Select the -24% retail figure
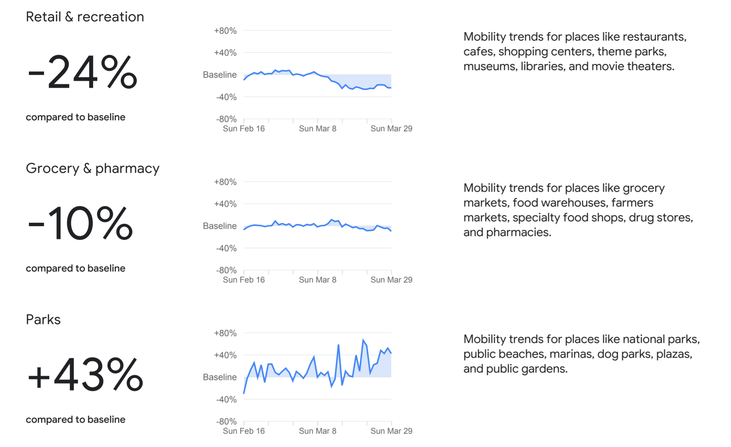Image resolution: width=731 pixels, height=447 pixels. tap(82, 72)
